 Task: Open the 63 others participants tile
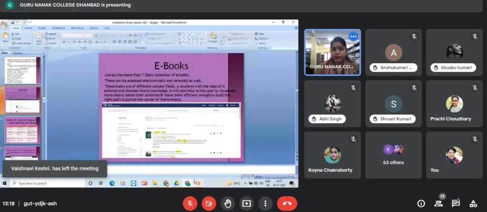pos(393,155)
